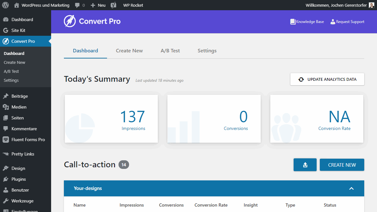377x212 pixels.
Task: Collapse the Your-designs section chevron
Action: tap(351, 188)
